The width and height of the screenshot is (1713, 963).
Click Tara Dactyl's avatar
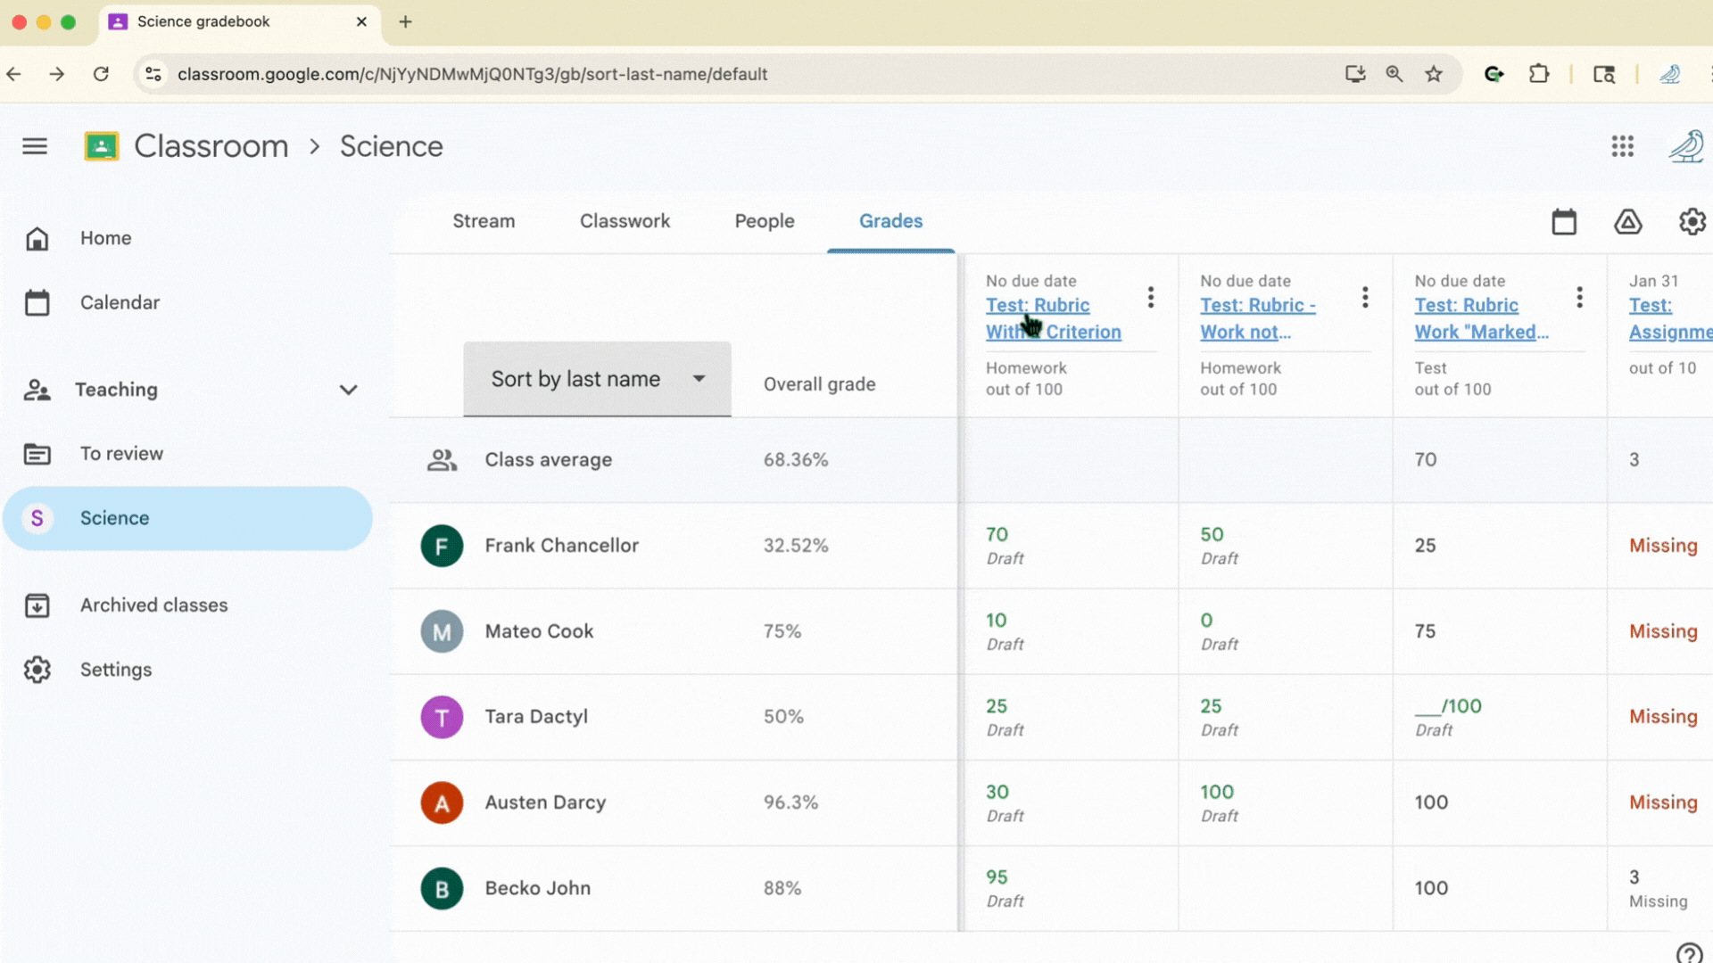coord(442,717)
